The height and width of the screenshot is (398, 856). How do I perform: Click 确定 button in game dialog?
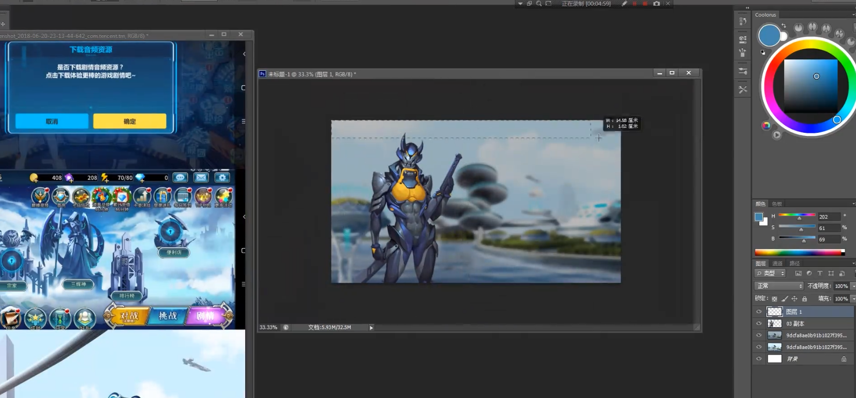[130, 121]
